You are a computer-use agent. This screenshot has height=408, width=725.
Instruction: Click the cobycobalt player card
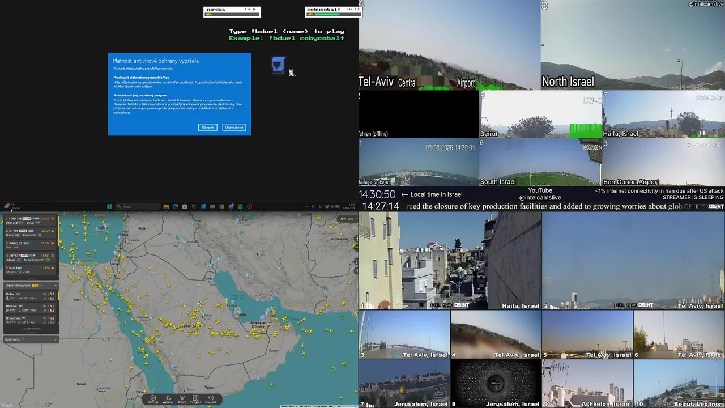[x=334, y=12]
